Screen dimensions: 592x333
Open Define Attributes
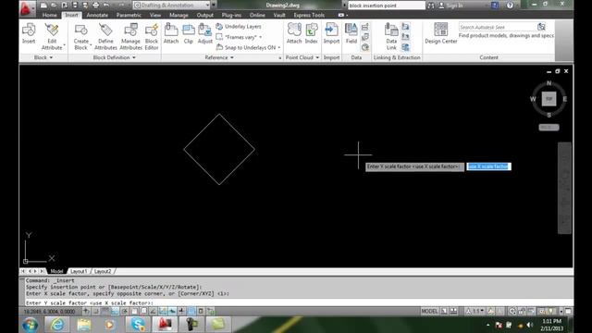click(105, 37)
